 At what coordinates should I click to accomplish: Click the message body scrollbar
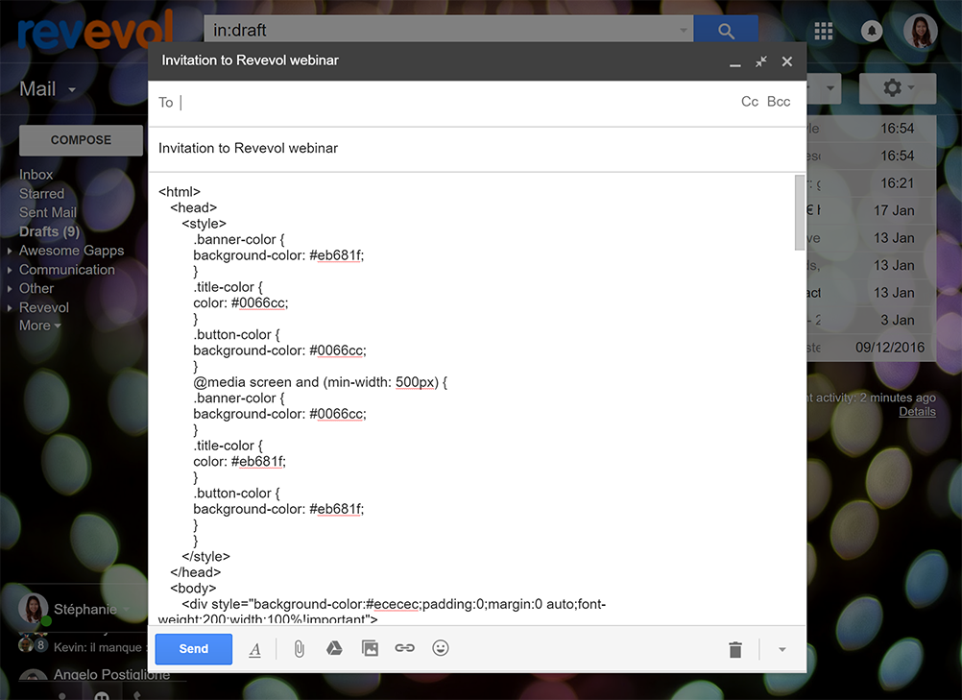pos(800,212)
